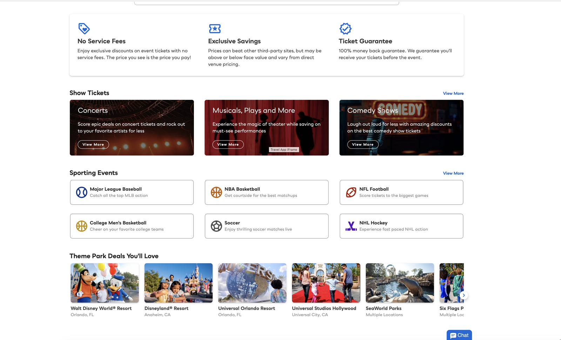
Task: Click the 'Catch all the top MLB action' text
Action: 119,196
